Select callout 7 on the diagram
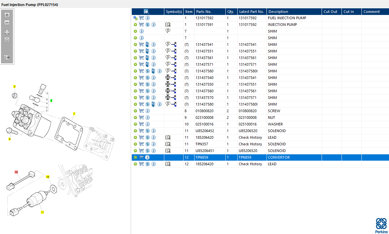 pyautogui.click(x=74, y=114)
